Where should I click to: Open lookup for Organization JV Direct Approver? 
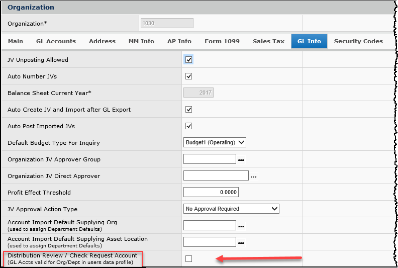[x=253, y=176]
